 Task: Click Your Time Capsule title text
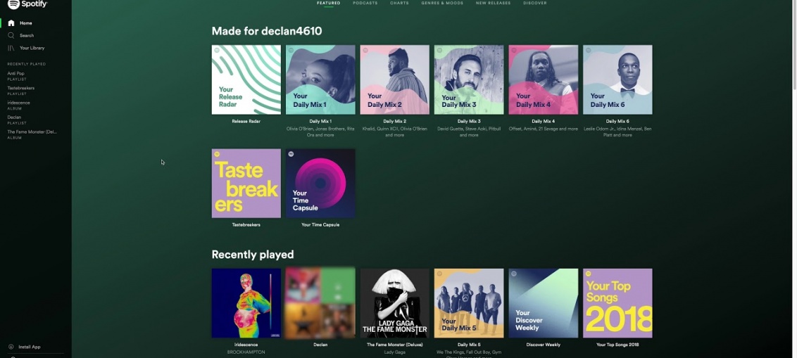(x=320, y=224)
